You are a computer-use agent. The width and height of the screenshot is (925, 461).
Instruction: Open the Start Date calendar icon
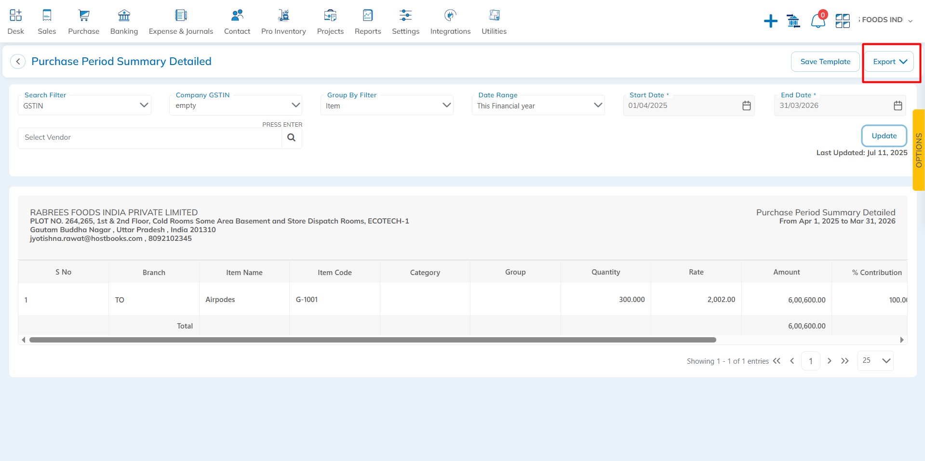click(x=746, y=105)
